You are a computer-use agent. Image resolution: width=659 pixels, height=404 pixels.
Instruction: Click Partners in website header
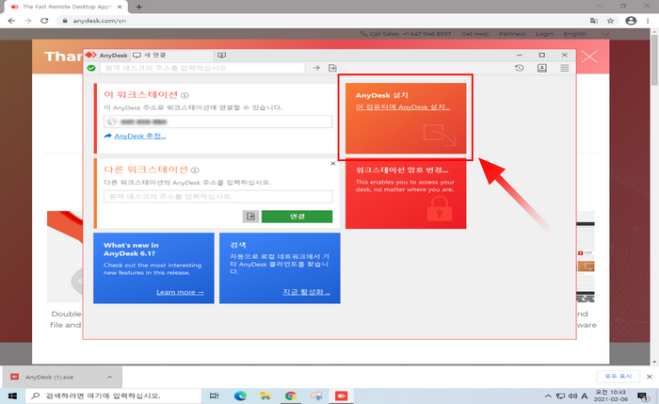coord(512,34)
